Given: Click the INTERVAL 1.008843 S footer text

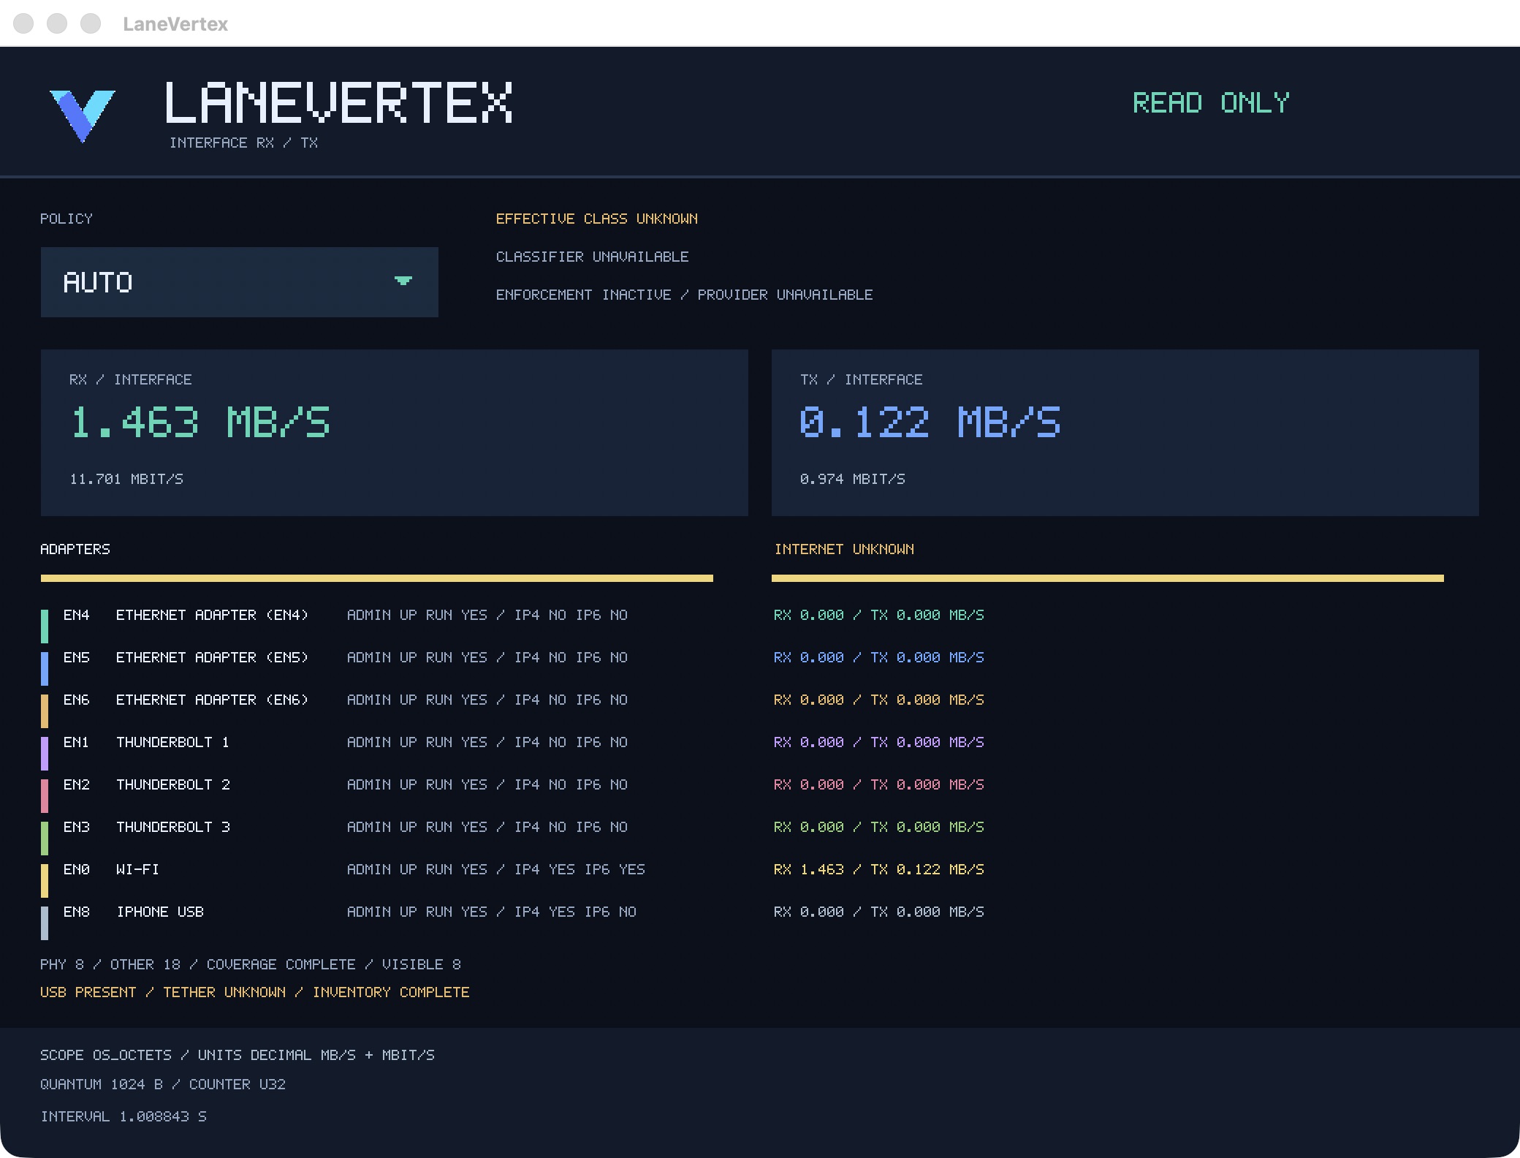Looking at the screenshot, I should click(123, 1116).
